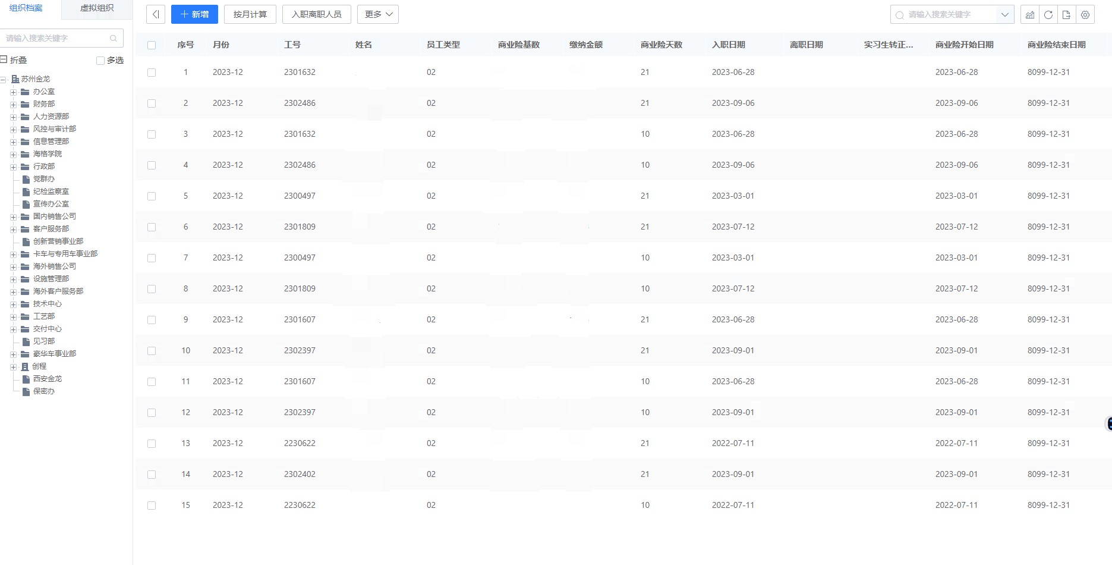The width and height of the screenshot is (1112, 565).
Task: Open the statistics chart icon in toolbar
Action: pos(1030,14)
